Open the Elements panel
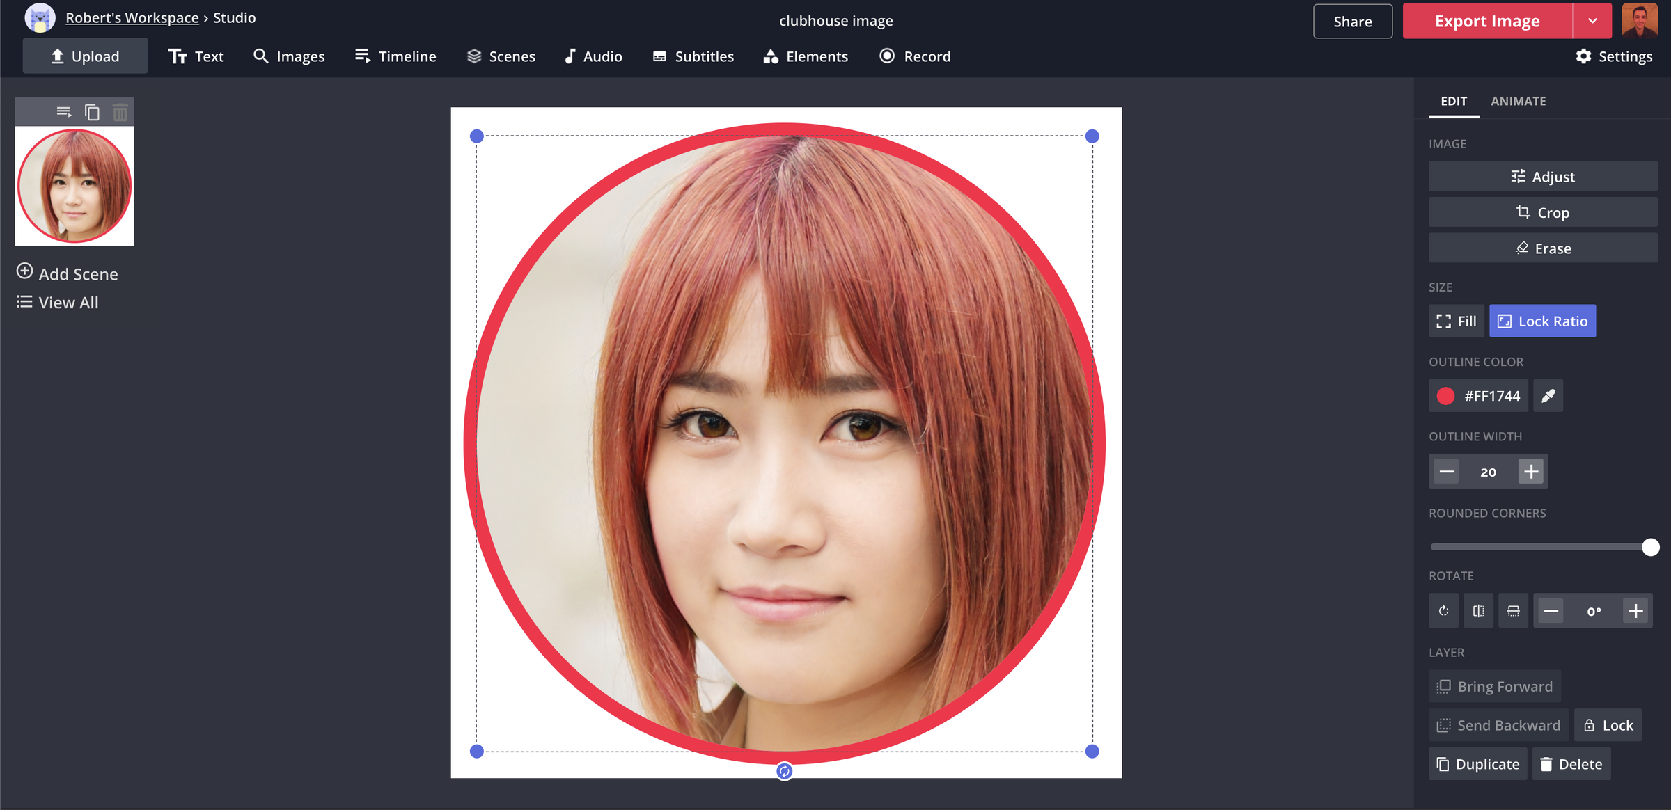This screenshot has height=810, width=1671. pyautogui.click(x=805, y=56)
